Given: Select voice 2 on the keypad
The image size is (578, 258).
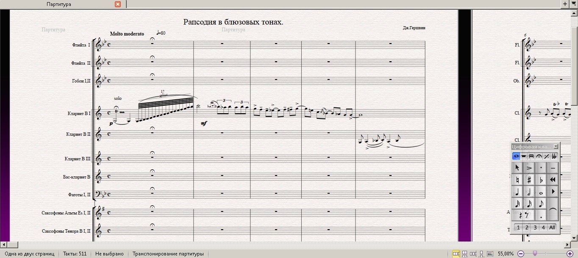Looking at the screenshot, I should 527,228.
